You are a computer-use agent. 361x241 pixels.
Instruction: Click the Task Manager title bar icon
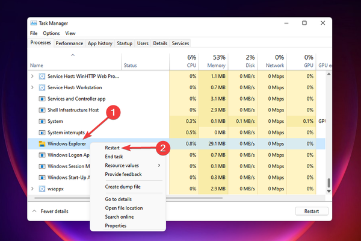click(34, 23)
